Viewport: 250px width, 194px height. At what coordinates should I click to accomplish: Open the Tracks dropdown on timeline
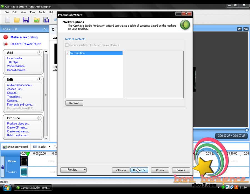point(50,147)
